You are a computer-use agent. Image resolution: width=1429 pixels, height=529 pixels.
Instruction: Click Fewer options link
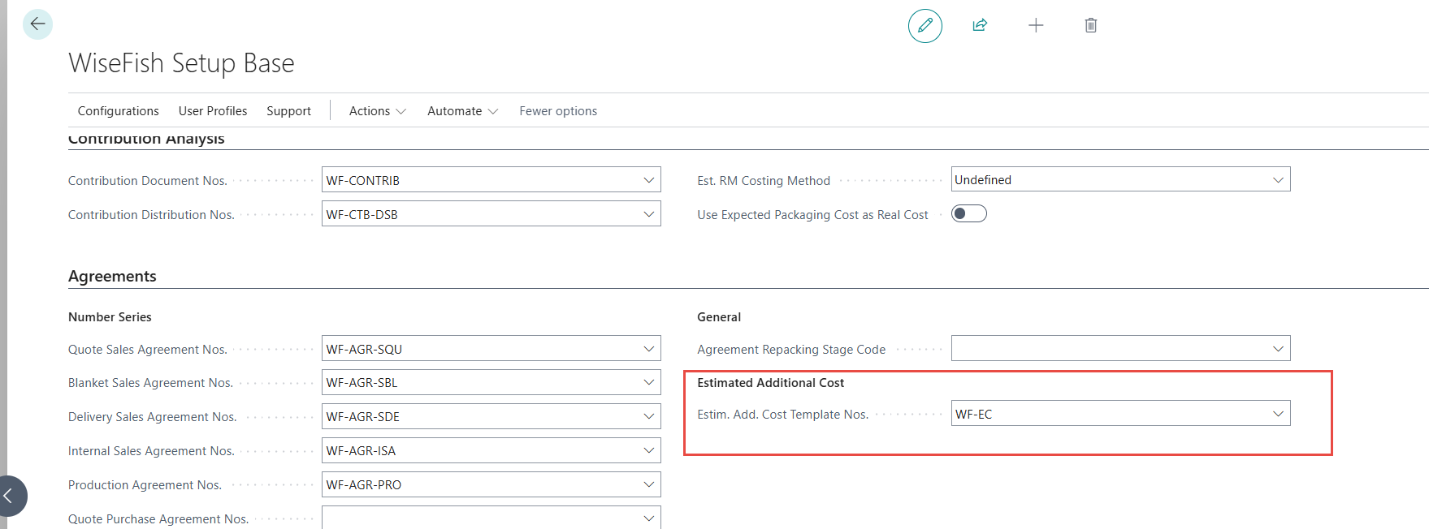(558, 111)
